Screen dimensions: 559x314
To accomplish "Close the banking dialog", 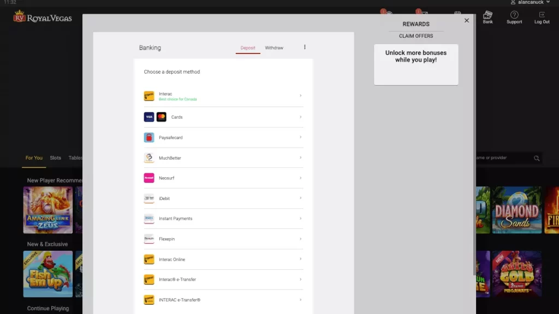I will coord(467,21).
